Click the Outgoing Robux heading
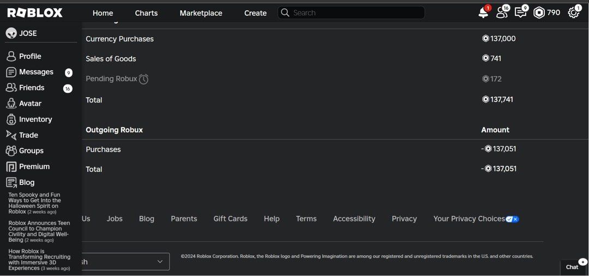This screenshot has width=589, height=276. (x=114, y=130)
